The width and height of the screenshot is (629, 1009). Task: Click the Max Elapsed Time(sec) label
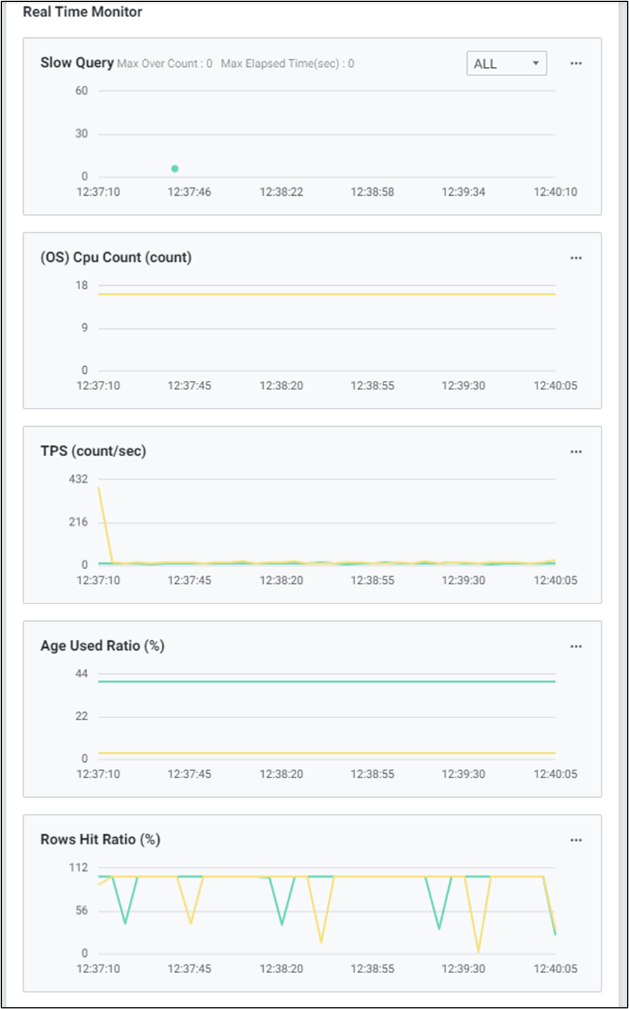(287, 63)
